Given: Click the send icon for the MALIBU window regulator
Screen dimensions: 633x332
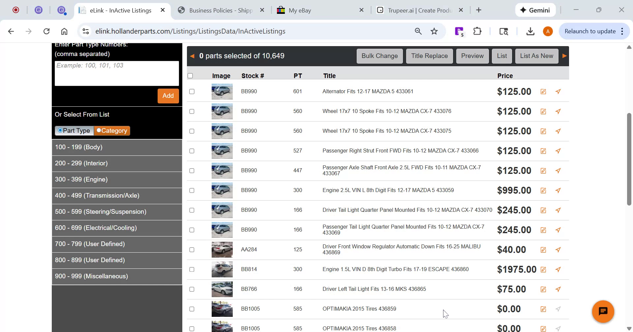Looking at the screenshot, I should [x=558, y=250].
